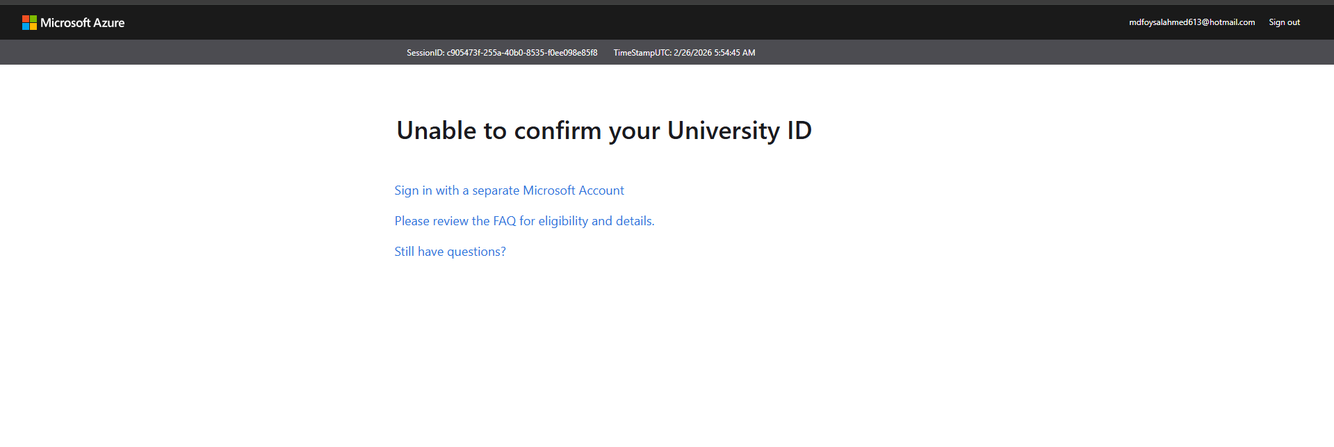
Task: Follow the 'Still have questions?' link
Action: click(x=450, y=252)
